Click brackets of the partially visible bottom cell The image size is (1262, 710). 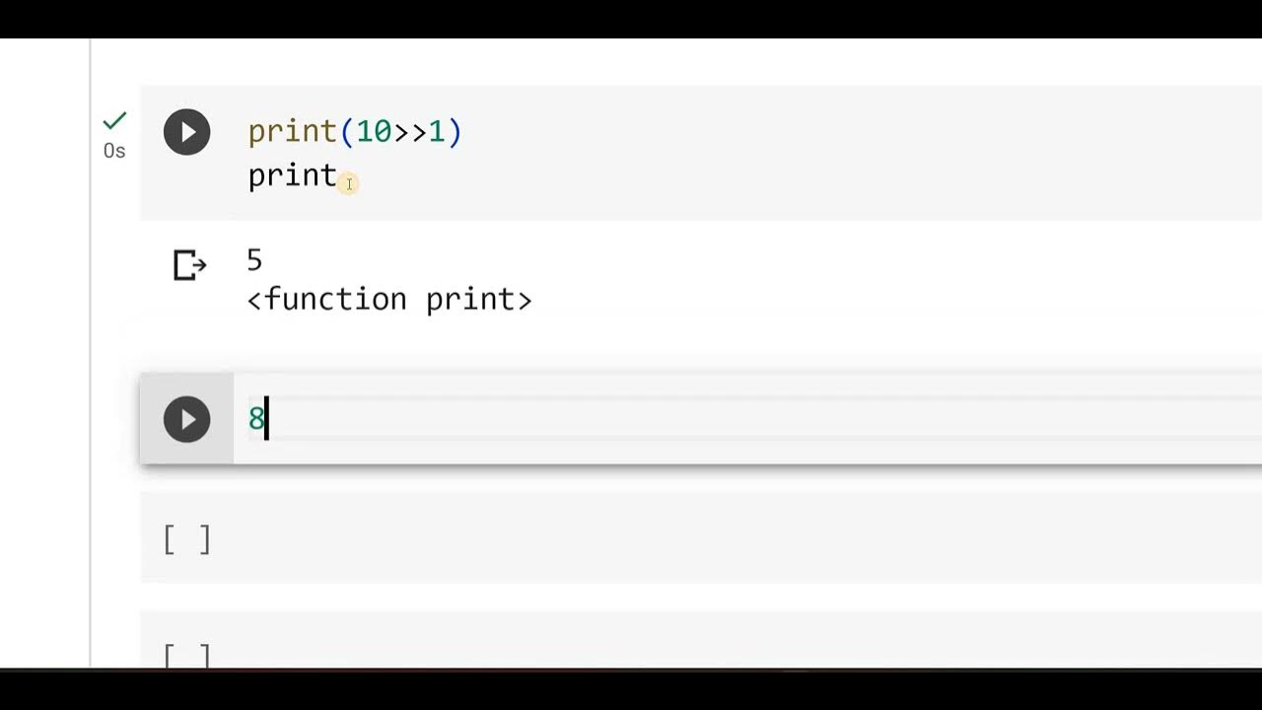186,655
